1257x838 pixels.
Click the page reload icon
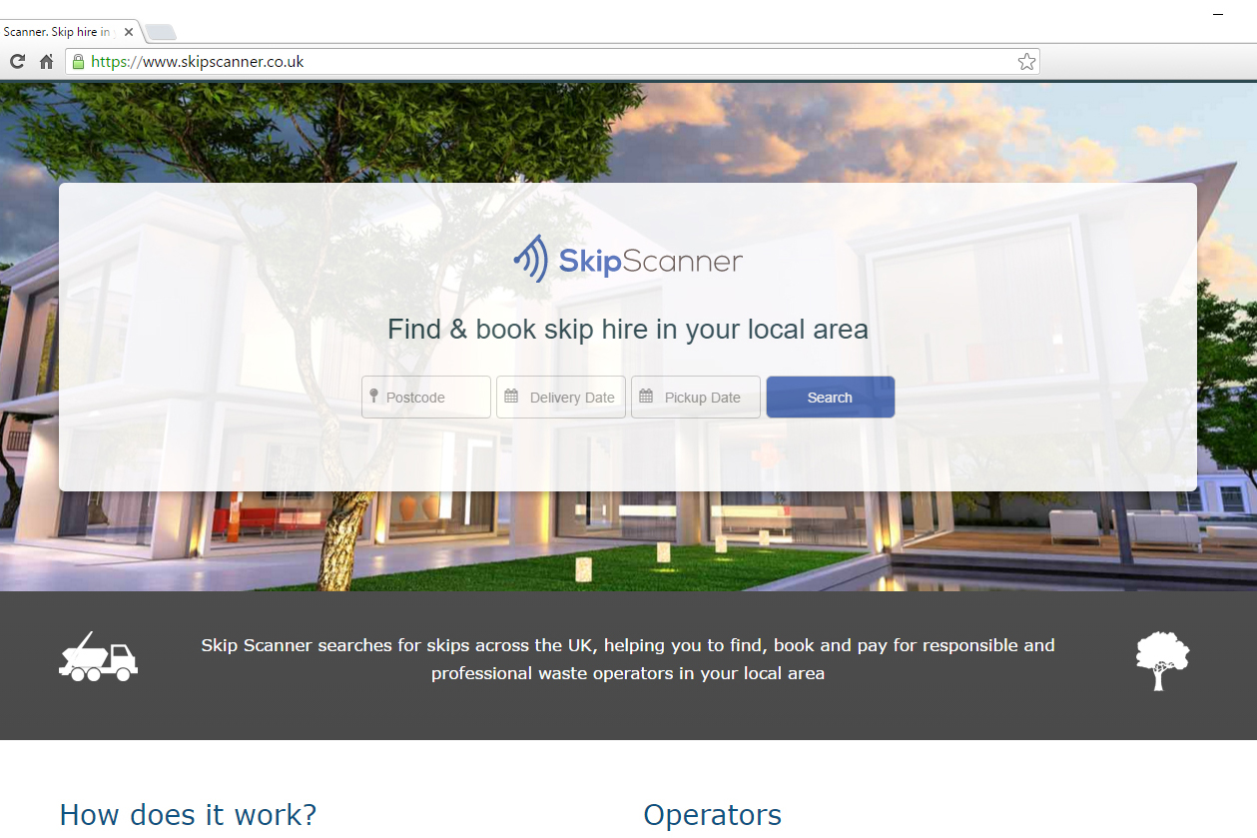pyautogui.click(x=16, y=61)
